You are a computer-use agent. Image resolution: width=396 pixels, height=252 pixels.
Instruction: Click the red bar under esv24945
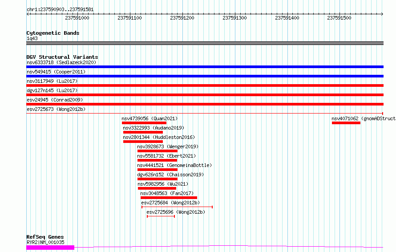(205, 104)
